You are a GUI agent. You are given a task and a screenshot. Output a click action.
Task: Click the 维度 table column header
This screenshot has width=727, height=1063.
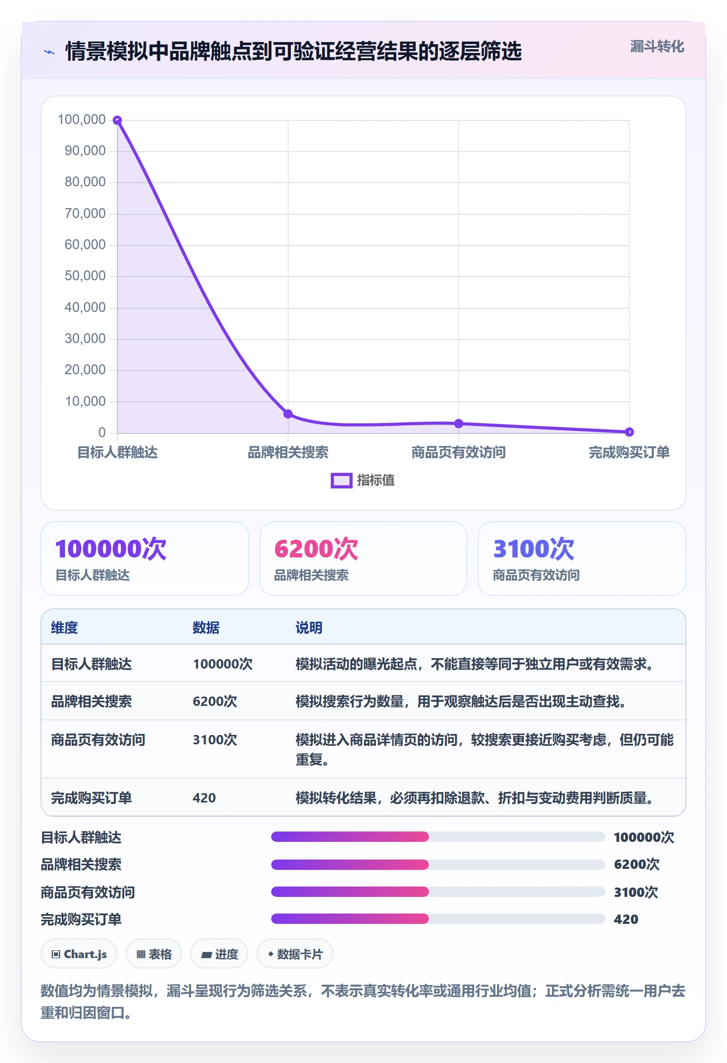[64, 628]
